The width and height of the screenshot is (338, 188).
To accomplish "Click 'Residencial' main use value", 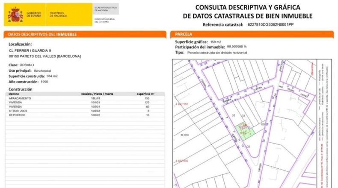I will [42, 71].
